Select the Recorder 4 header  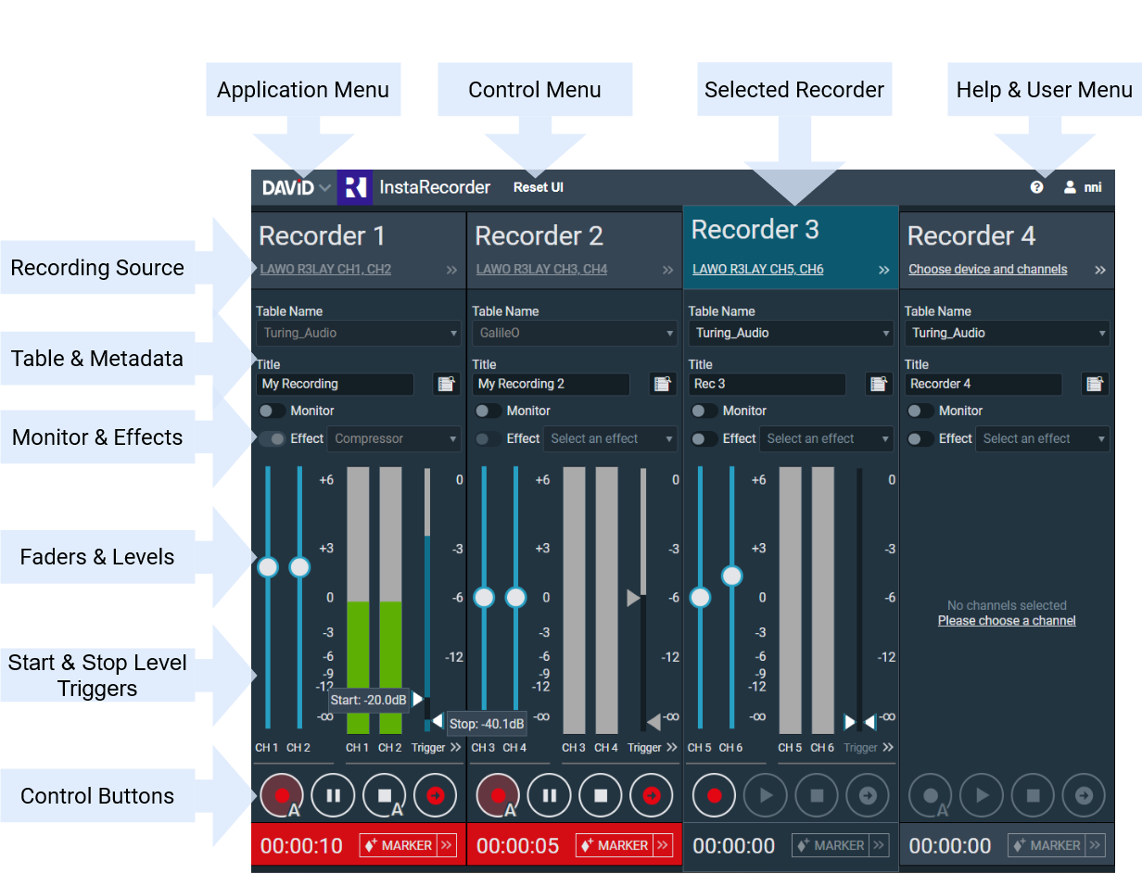(971, 236)
